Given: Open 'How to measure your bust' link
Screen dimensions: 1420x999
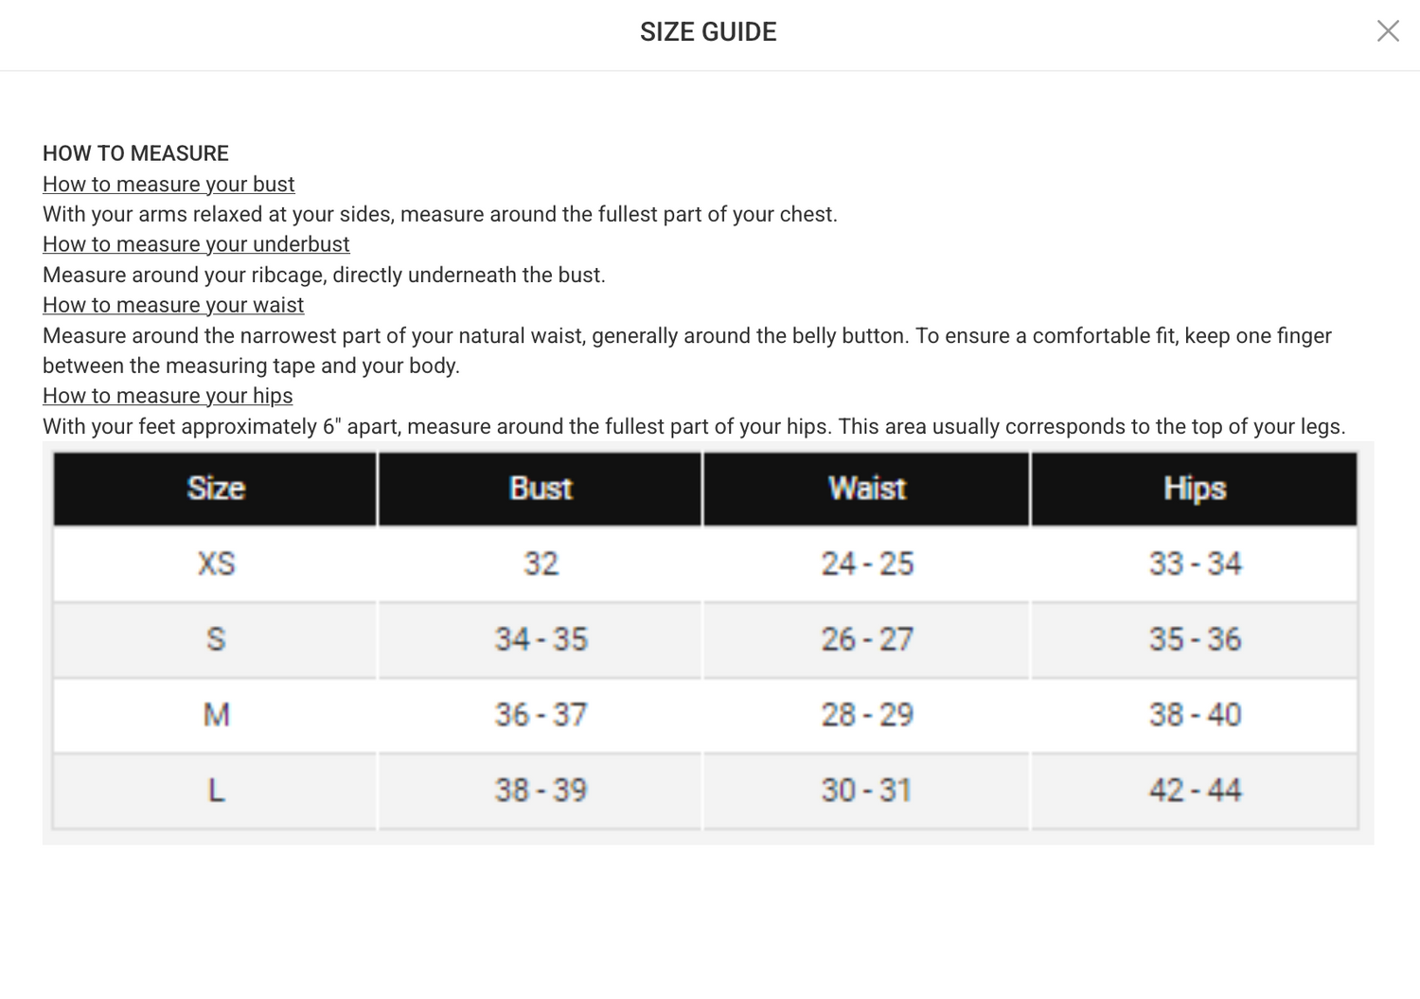Looking at the screenshot, I should tap(169, 184).
